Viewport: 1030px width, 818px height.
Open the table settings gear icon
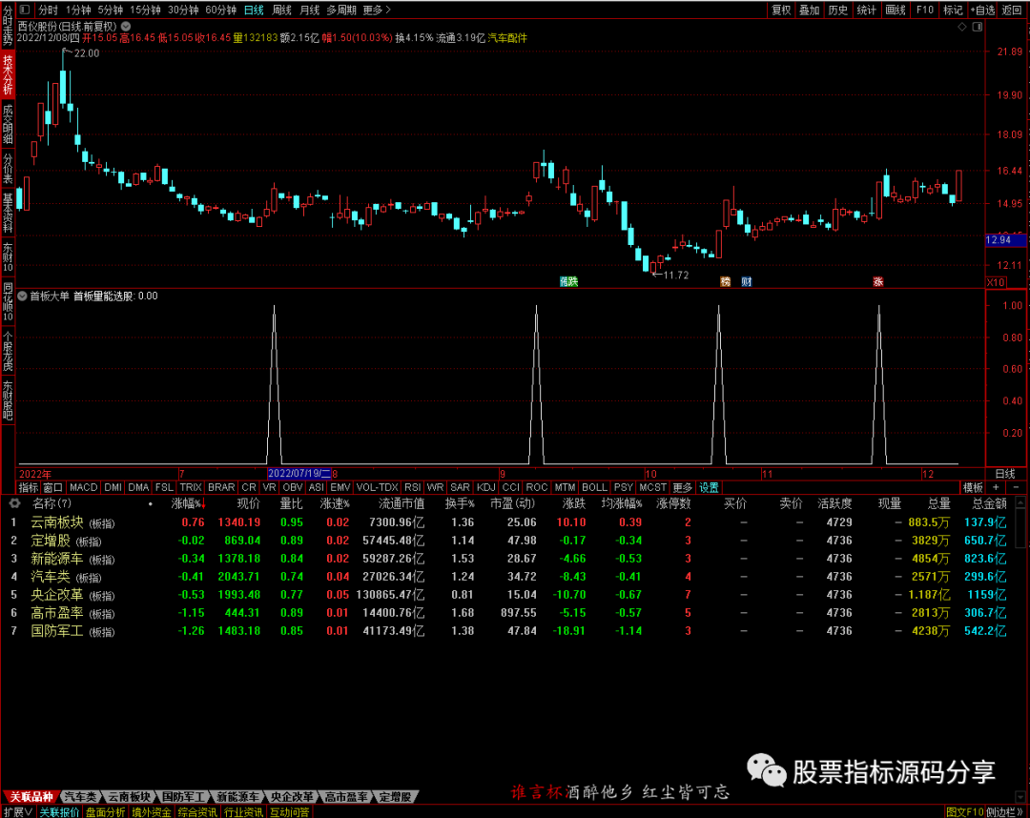pos(14,503)
